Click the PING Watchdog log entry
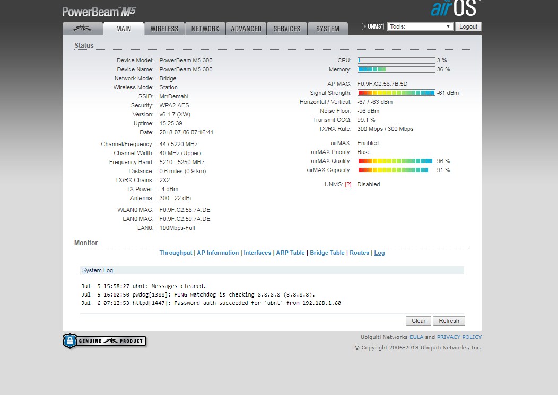Screen dimensions: 558x395 tap(198, 294)
